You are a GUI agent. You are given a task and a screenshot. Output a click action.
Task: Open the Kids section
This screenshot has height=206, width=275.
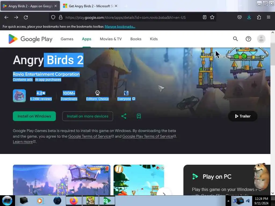pos(154,39)
